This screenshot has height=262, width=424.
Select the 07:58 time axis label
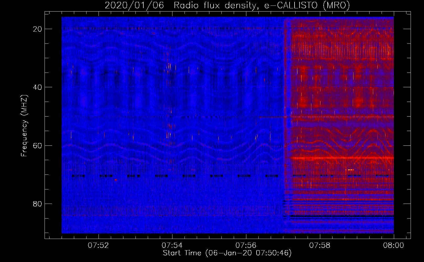[320, 245]
